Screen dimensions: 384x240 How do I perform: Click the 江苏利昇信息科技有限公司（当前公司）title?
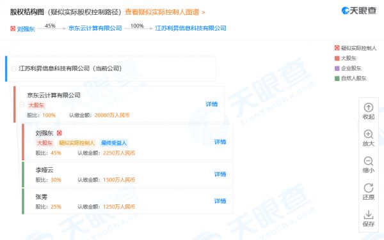pos(70,68)
